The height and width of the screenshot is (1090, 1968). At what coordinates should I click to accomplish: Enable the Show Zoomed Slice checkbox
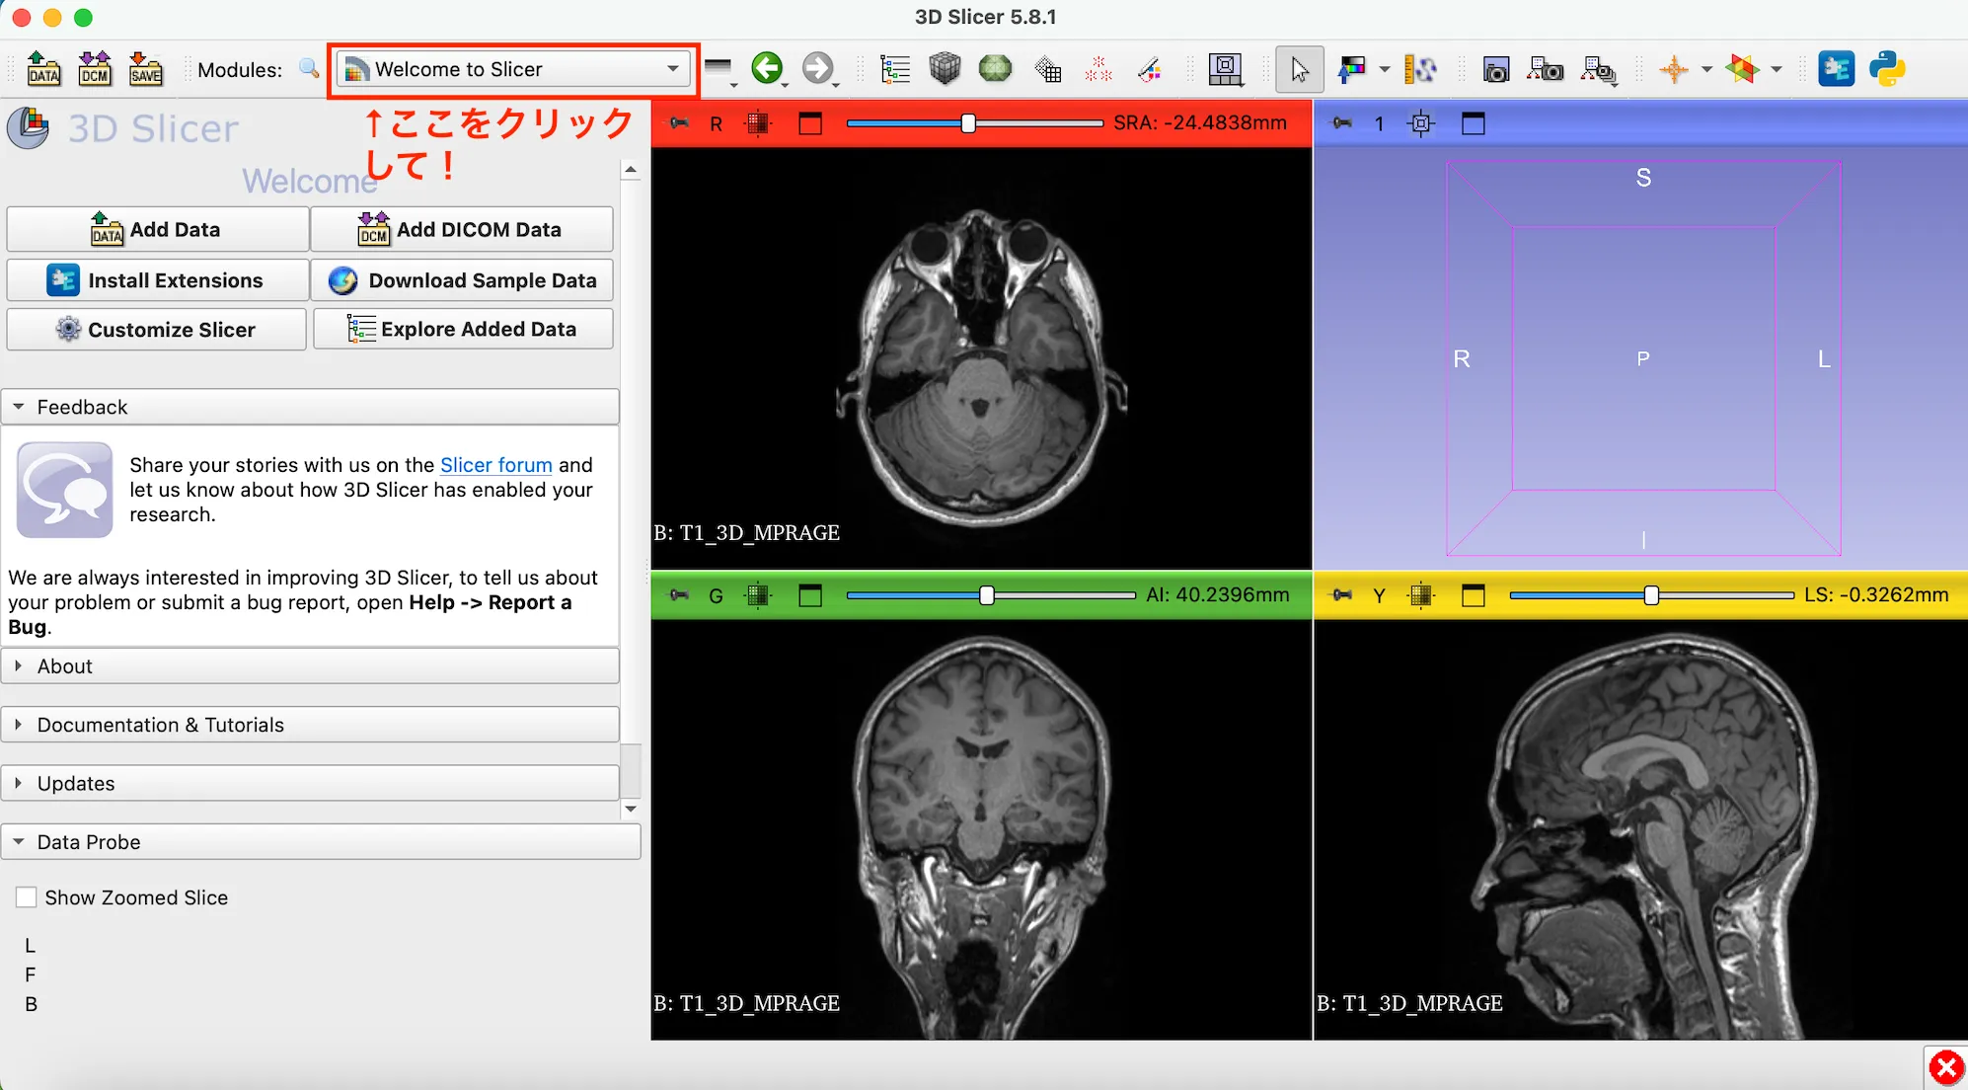27,896
